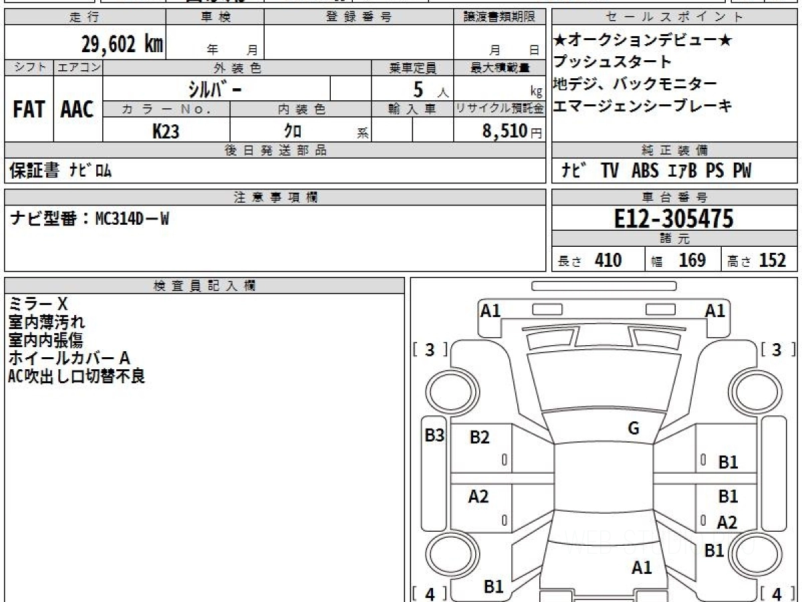
Task: Click the B3 mark on the diagram
Action: point(434,435)
